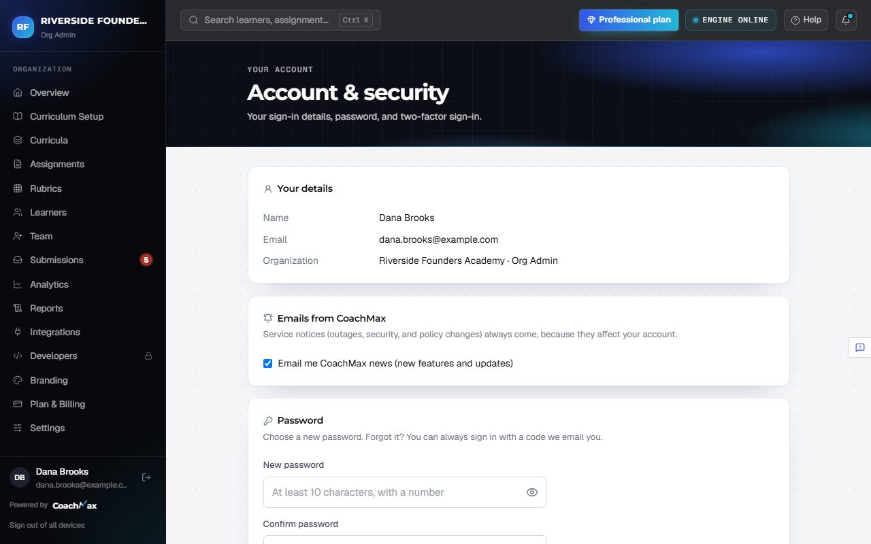Click Riverside Founders Academy · Org Admin text
Viewport: 871px width, 544px height.
pyautogui.click(x=468, y=260)
